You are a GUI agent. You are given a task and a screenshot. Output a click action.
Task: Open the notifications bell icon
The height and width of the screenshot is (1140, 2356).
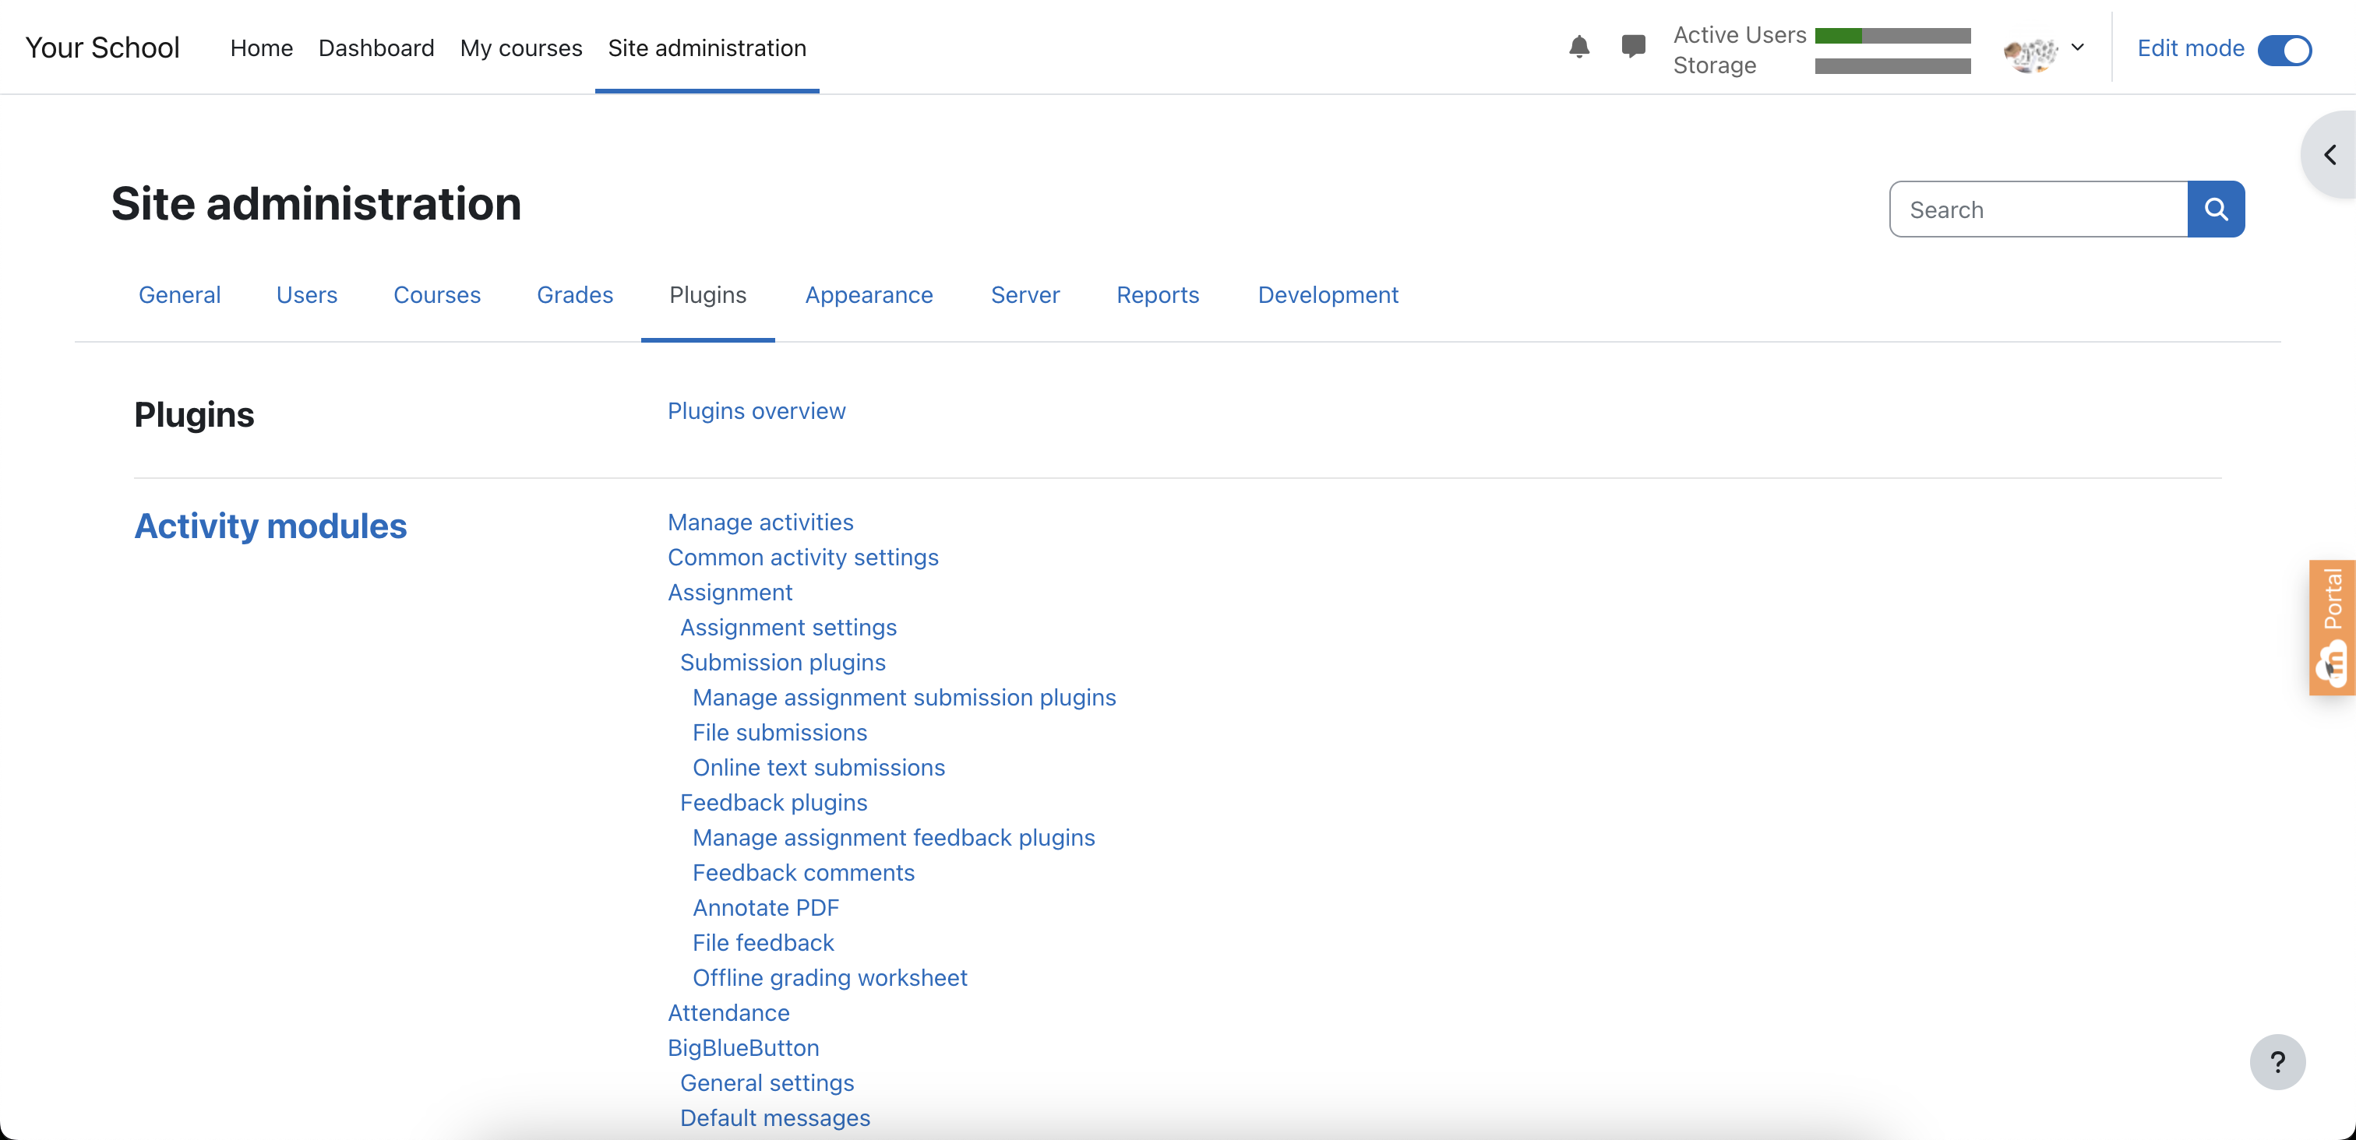pyautogui.click(x=1578, y=47)
